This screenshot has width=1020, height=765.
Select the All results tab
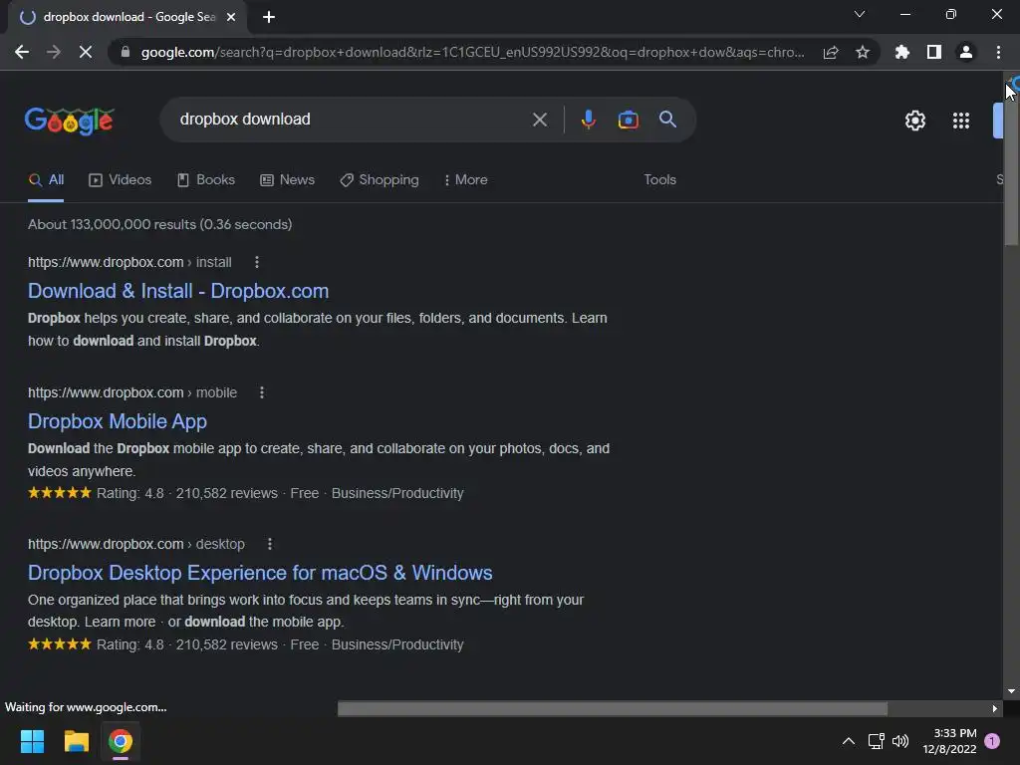pos(46,180)
